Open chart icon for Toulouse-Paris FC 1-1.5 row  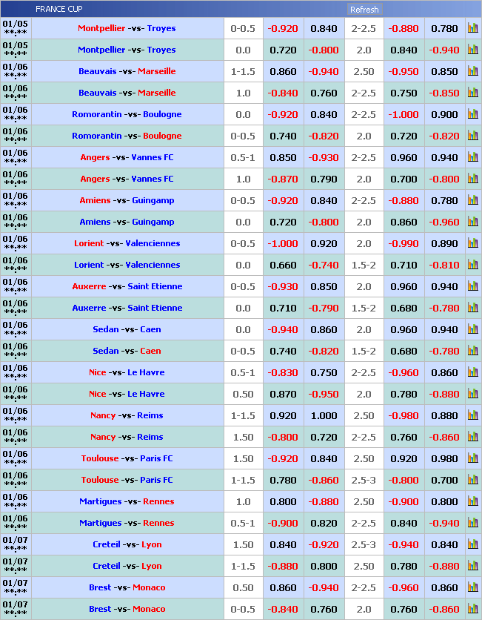tap(472, 480)
